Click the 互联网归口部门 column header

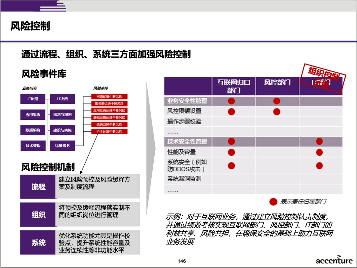234,86
